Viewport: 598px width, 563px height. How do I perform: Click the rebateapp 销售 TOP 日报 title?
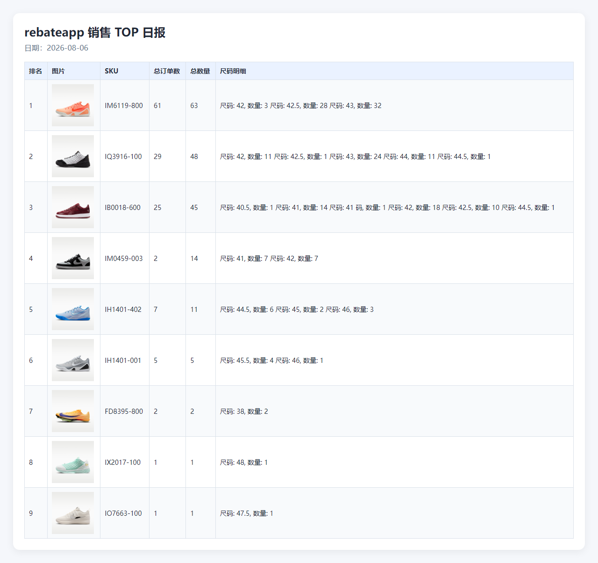pyautogui.click(x=95, y=32)
